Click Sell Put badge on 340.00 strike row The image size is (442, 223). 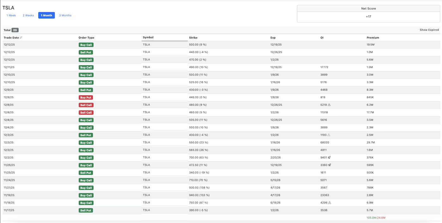click(x=86, y=173)
